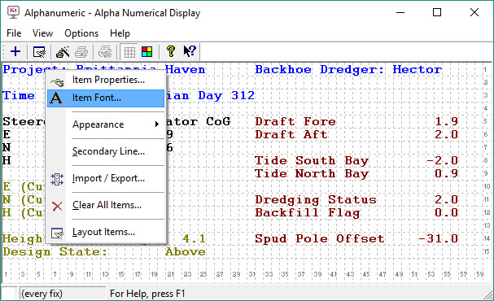Click the grayed-out Print Preview toolbar icon

[105, 51]
